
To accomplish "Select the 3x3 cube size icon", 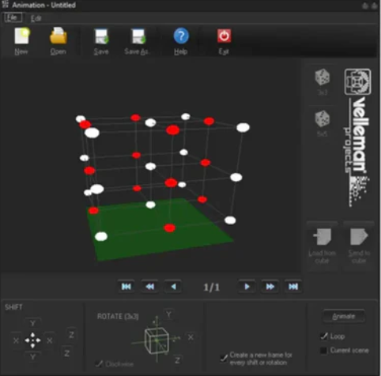I will point(323,77).
